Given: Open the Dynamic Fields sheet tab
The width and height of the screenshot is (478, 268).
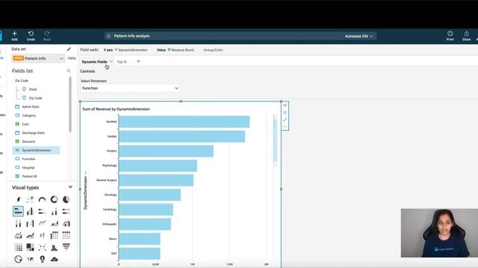Looking at the screenshot, I should pyautogui.click(x=95, y=62).
